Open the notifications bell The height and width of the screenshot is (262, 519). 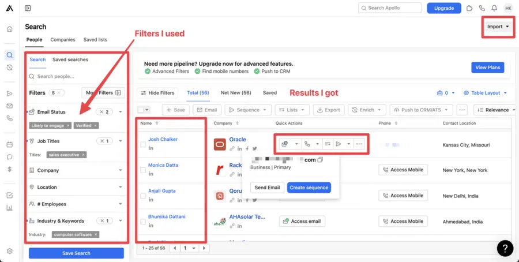click(494, 8)
